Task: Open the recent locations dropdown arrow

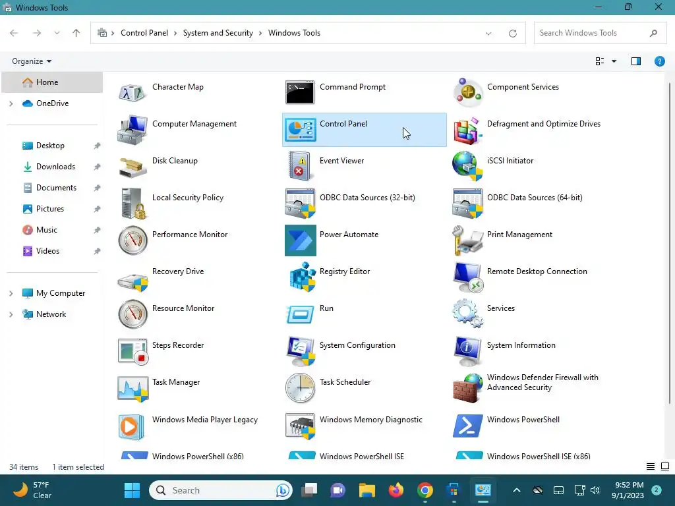Action: (57, 33)
